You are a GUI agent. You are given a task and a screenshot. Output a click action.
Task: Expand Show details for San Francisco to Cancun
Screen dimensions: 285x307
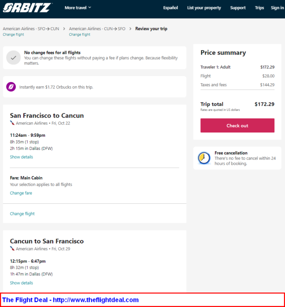point(21,157)
